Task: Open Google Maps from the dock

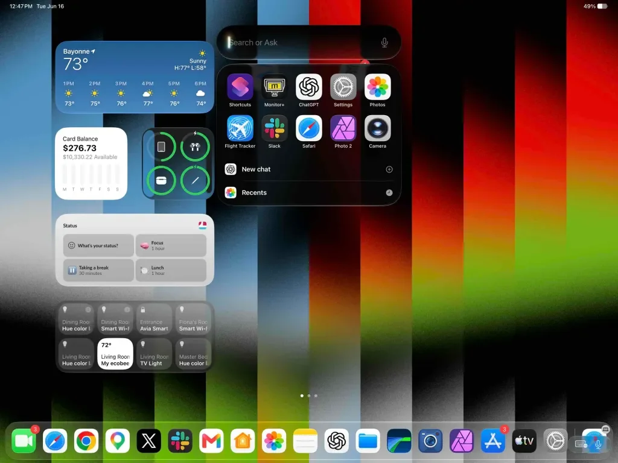Action: pos(118,441)
